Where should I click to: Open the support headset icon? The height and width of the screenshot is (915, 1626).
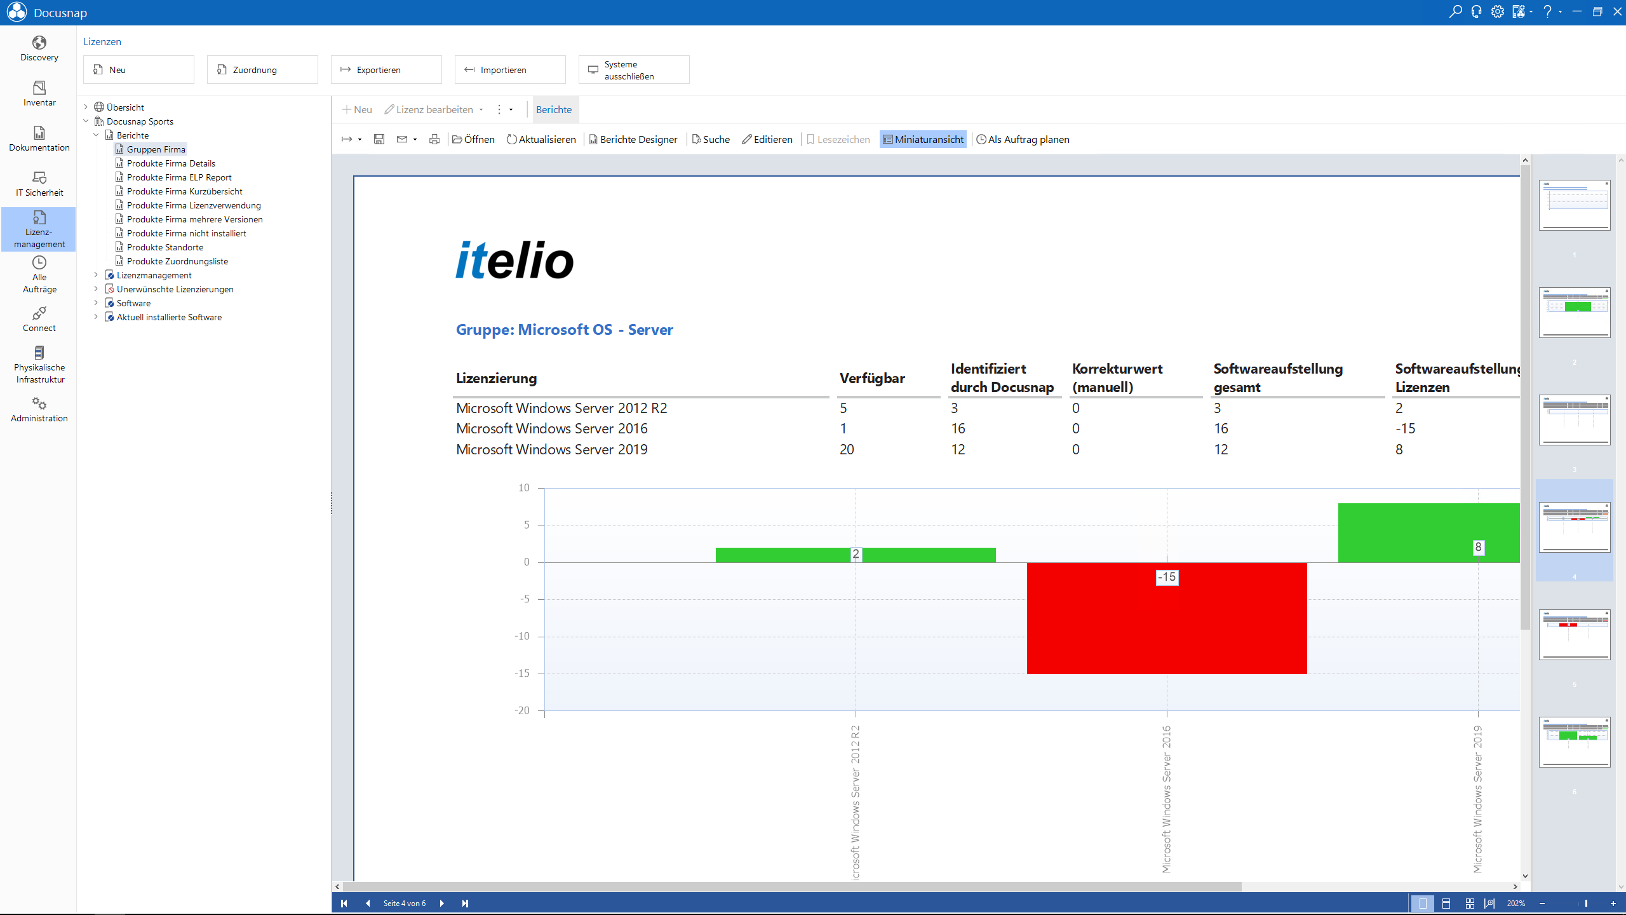[1476, 12]
